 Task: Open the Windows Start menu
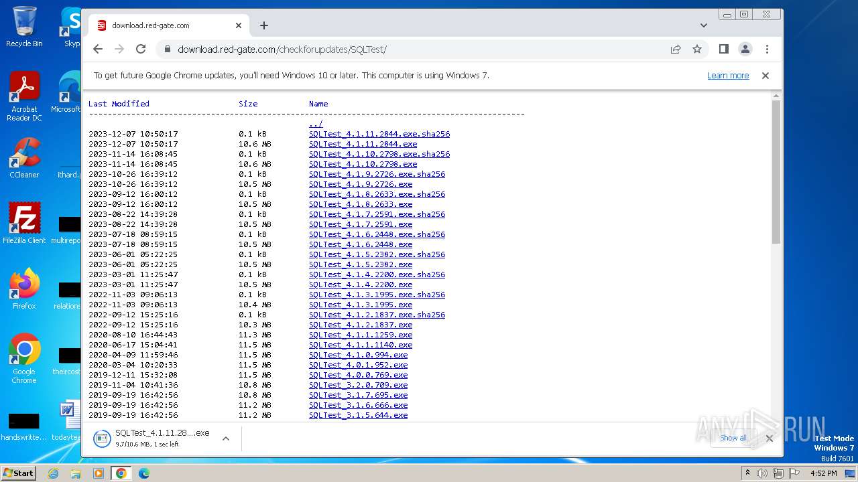pos(18,473)
